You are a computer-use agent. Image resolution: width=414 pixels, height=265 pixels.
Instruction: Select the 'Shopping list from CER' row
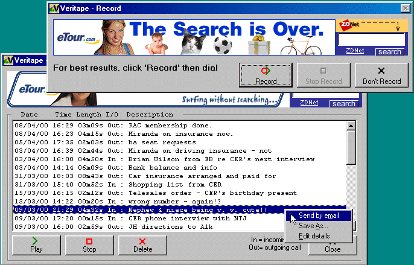180,185
